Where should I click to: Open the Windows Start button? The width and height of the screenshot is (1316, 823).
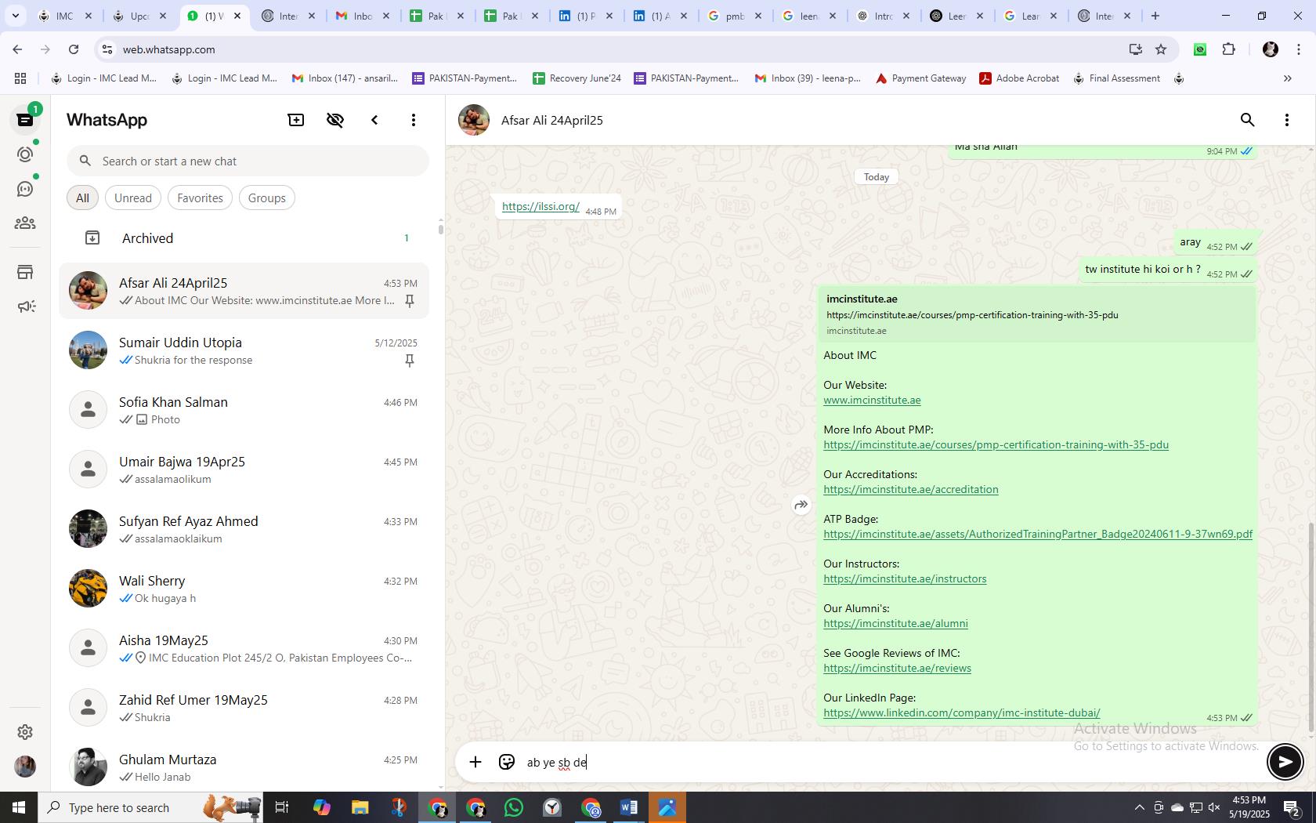click(19, 807)
